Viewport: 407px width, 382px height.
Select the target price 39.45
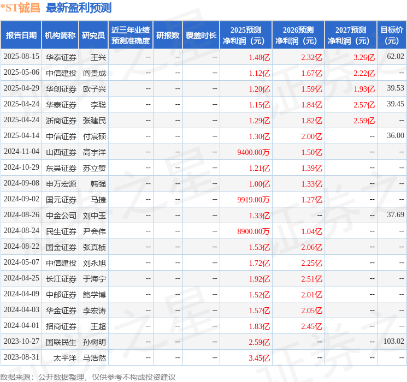tap(396, 104)
